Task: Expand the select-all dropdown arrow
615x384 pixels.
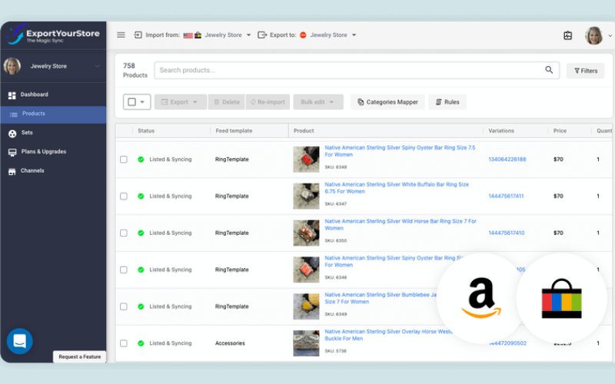Action: click(x=142, y=102)
